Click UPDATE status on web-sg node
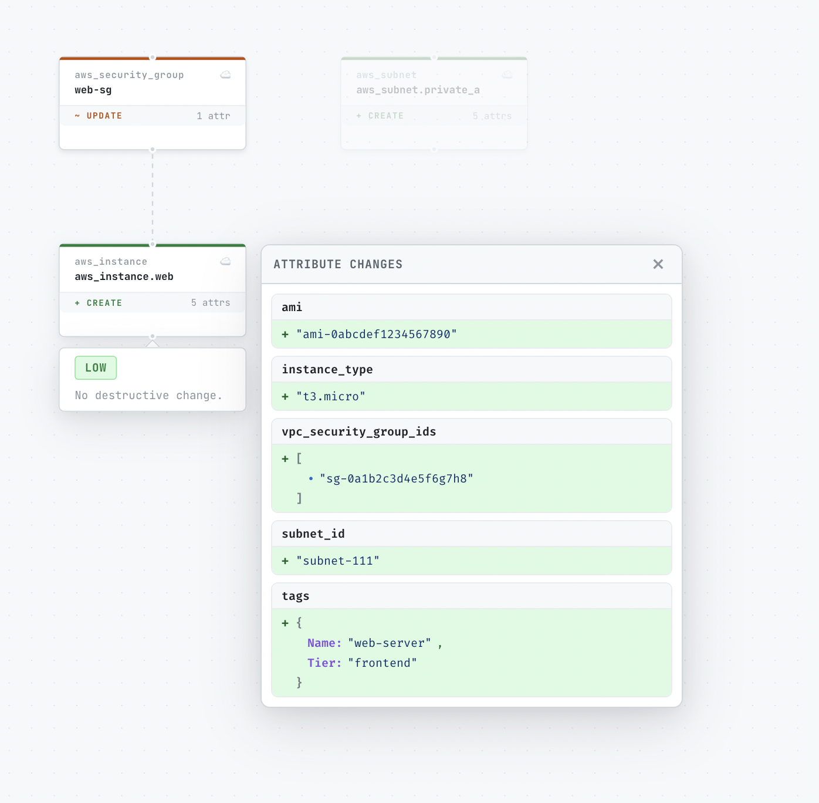819x803 pixels. pyautogui.click(x=99, y=116)
